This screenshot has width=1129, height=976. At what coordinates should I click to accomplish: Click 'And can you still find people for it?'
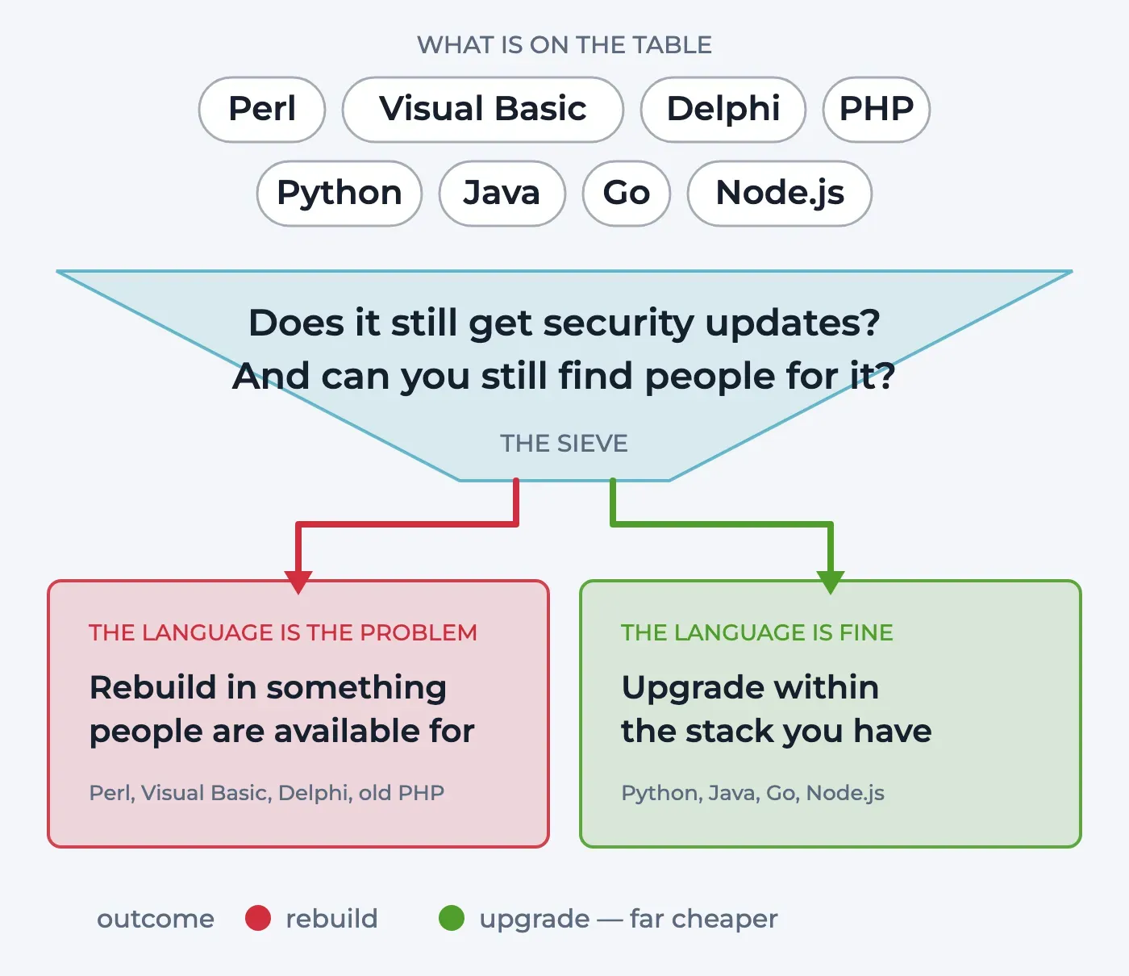point(564,376)
